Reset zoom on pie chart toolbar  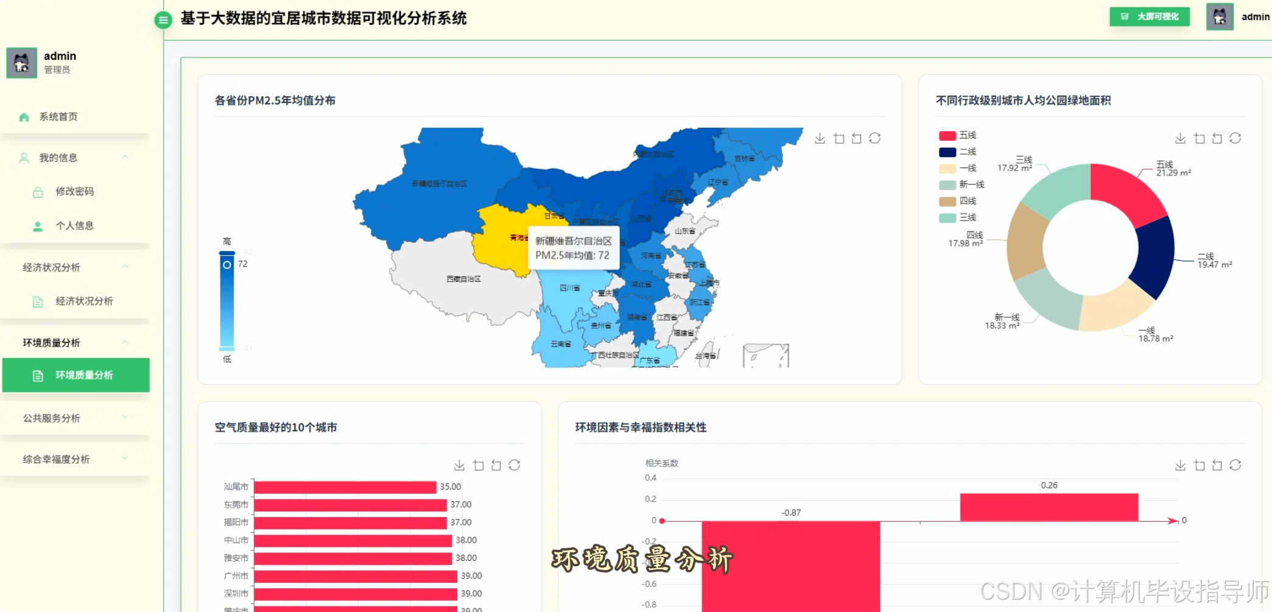pos(1217,138)
